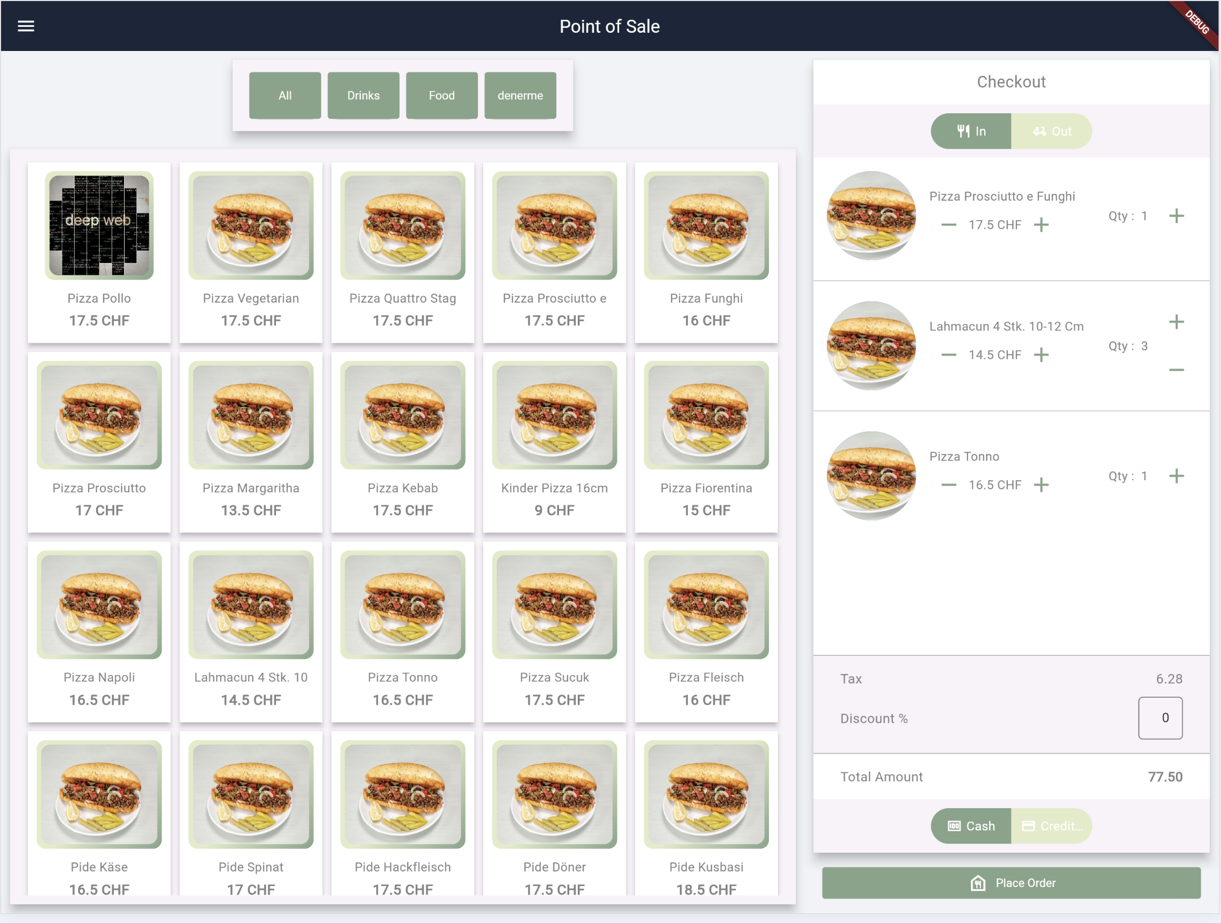Image resolution: width=1221 pixels, height=923 pixels.
Task: Open the denerme category
Action: point(520,96)
